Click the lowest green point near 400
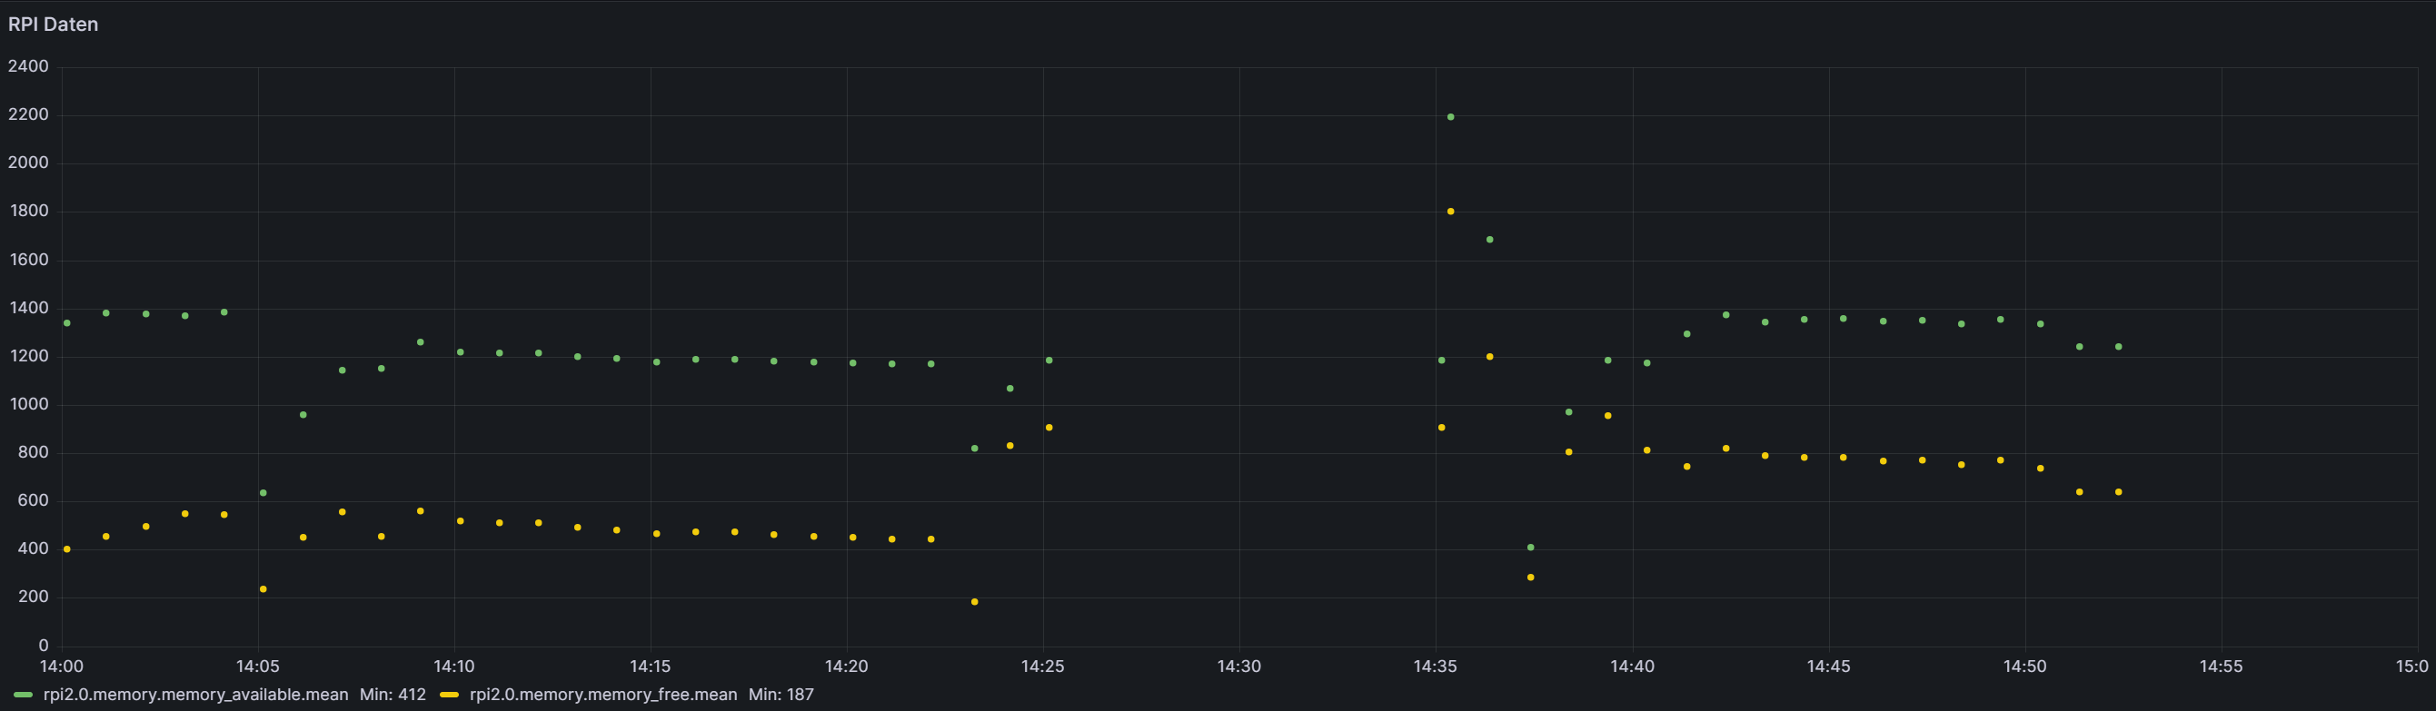This screenshot has height=711, width=2436. [1531, 548]
